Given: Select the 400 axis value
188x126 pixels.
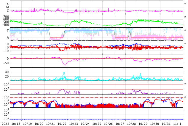Looking at the screenshot, I should pos(6,25).
